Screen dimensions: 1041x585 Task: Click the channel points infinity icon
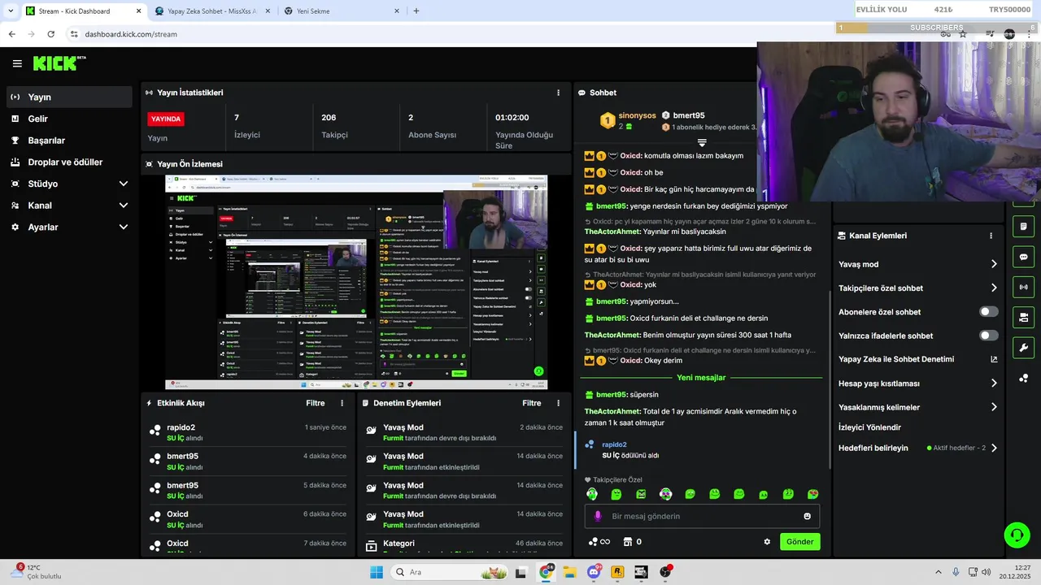click(599, 542)
